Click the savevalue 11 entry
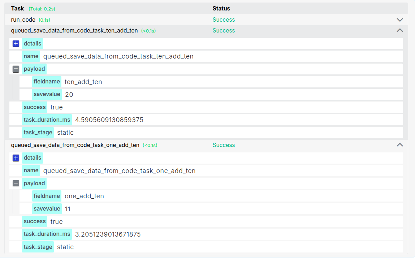This screenshot has height=268, width=419. (x=68, y=209)
